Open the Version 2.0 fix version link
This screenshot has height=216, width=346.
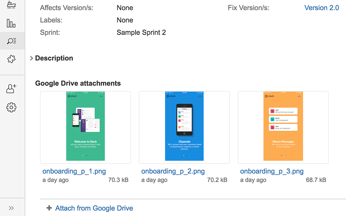click(321, 8)
